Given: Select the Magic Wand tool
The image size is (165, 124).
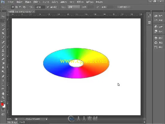Looking at the screenshot, I should (x=3, y=29).
